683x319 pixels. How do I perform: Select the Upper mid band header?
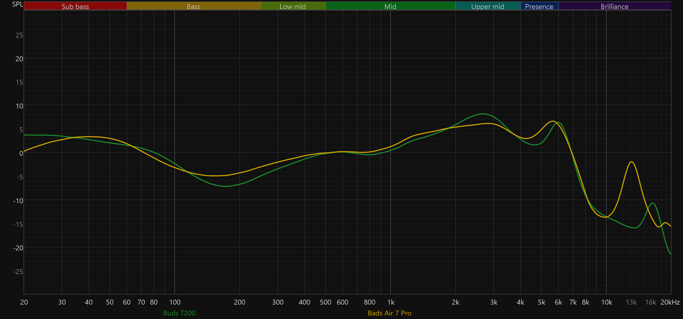click(x=488, y=6)
